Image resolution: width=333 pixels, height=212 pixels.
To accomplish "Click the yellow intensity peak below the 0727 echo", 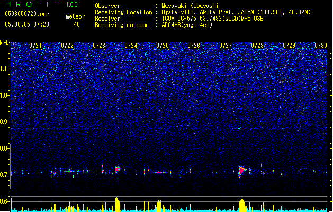I will pos(242,205).
